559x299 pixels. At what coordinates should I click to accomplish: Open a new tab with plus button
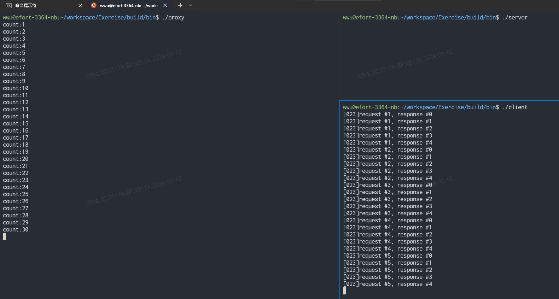click(180, 5)
